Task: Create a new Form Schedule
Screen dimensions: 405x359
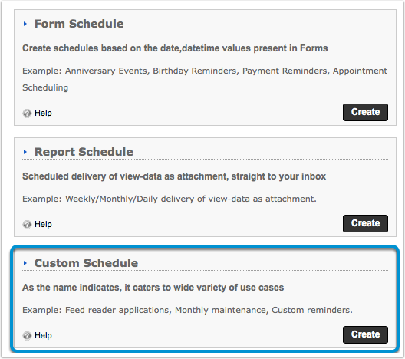Action: [x=365, y=112]
